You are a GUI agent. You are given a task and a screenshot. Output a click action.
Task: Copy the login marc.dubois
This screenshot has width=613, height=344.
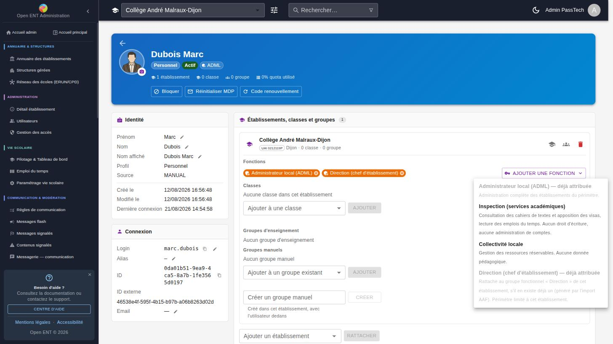point(205,249)
